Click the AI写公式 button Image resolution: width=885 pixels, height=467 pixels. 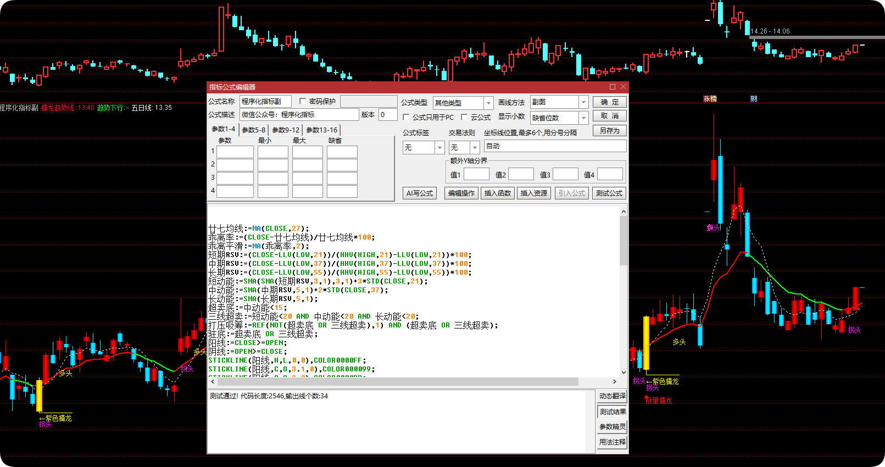pyautogui.click(x=420, y=193)
